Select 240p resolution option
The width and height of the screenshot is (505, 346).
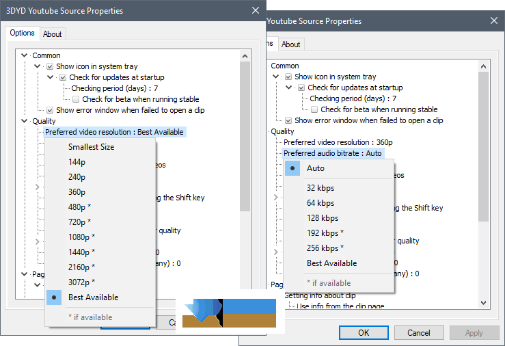coord(100,177)
